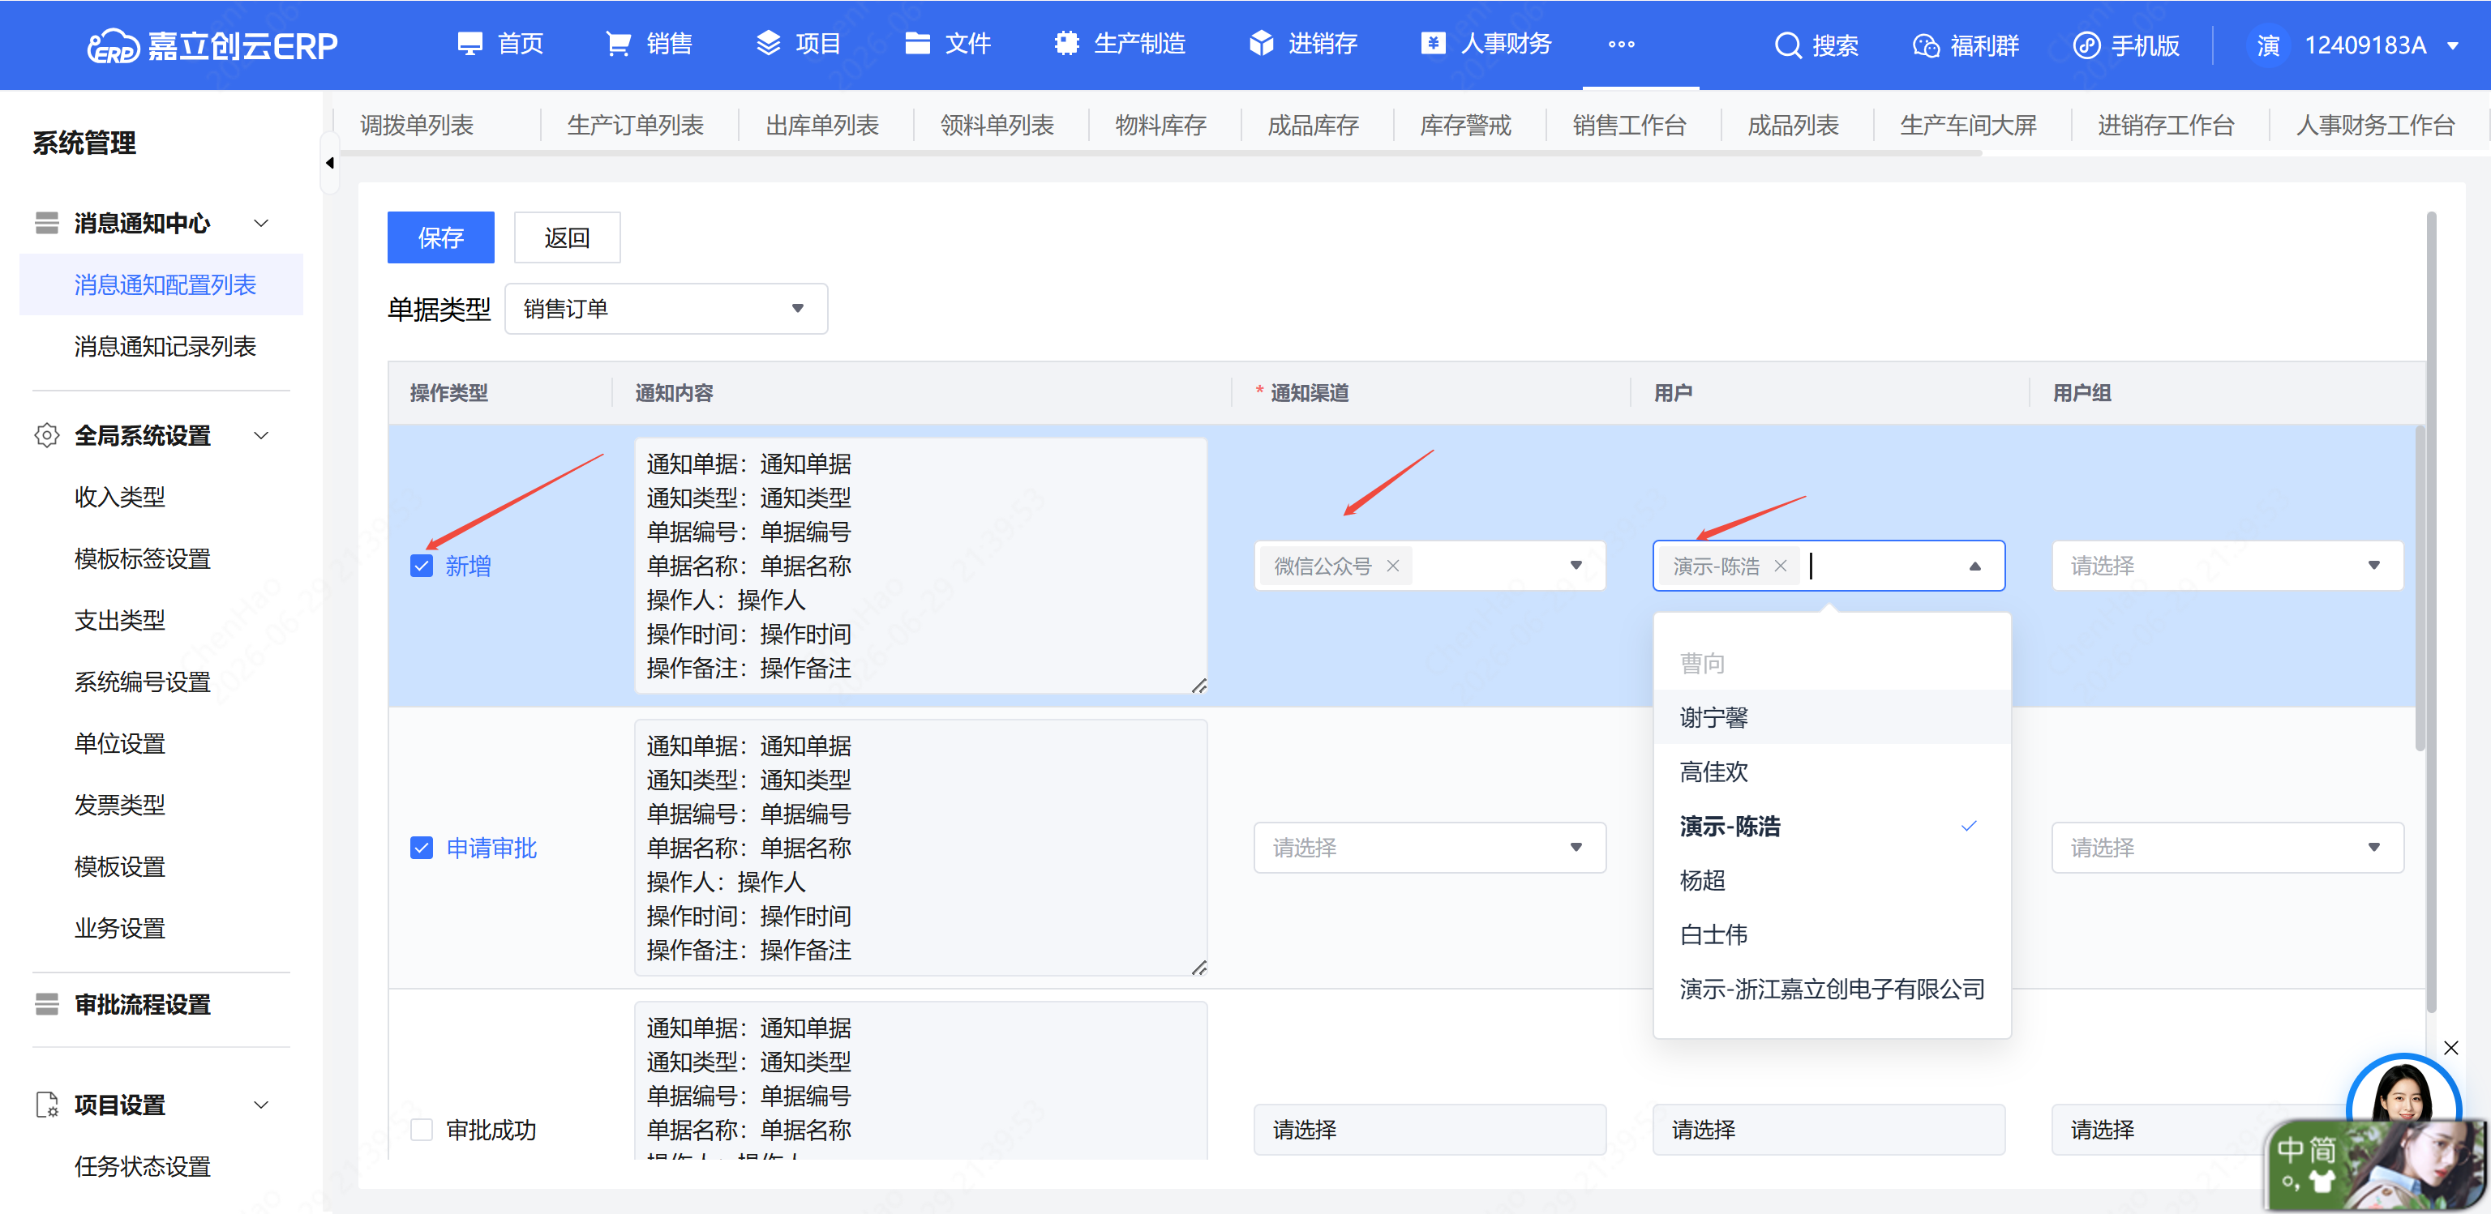This screenshot has width=2491, height=1214.
Task: Switch to the 销售工作台 tab
Action: pyautogui.click(x=1629, y=125)
